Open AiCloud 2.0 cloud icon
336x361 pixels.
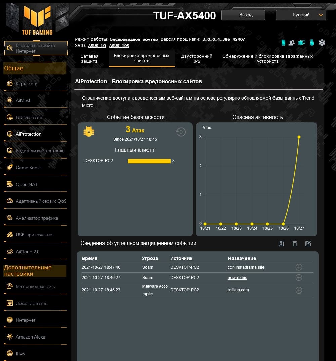tap(10, 252)
